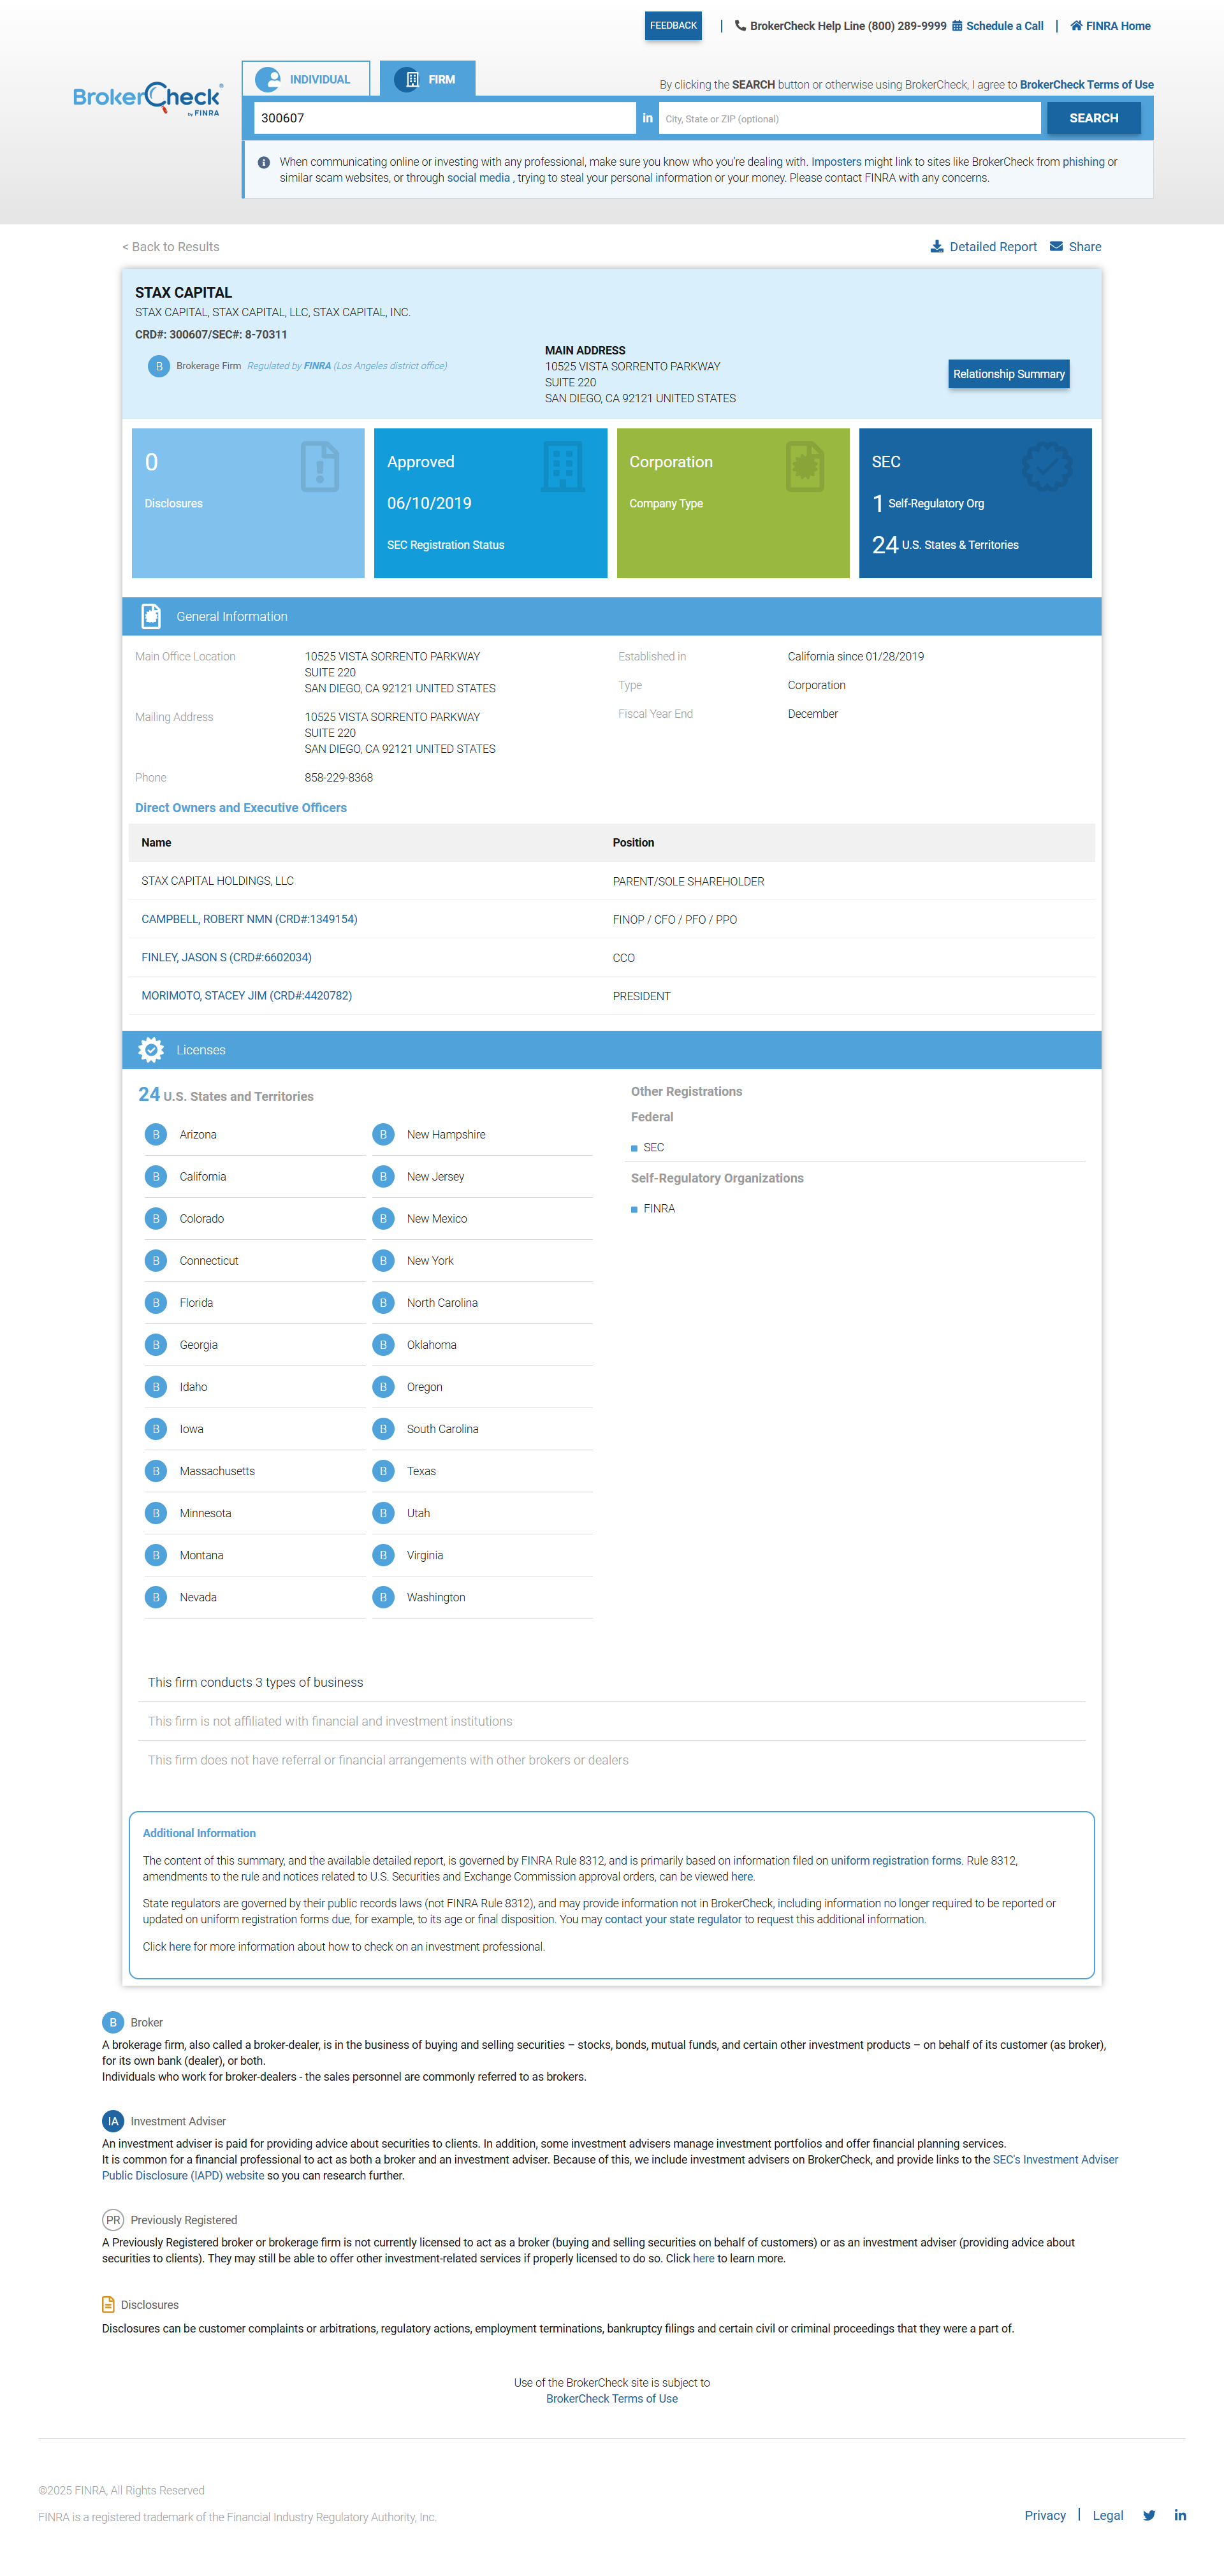
Task: Click the info icon in the notice box
Action: point(264,162)
